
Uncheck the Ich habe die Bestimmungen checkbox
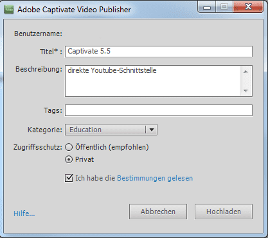point(69,178)
